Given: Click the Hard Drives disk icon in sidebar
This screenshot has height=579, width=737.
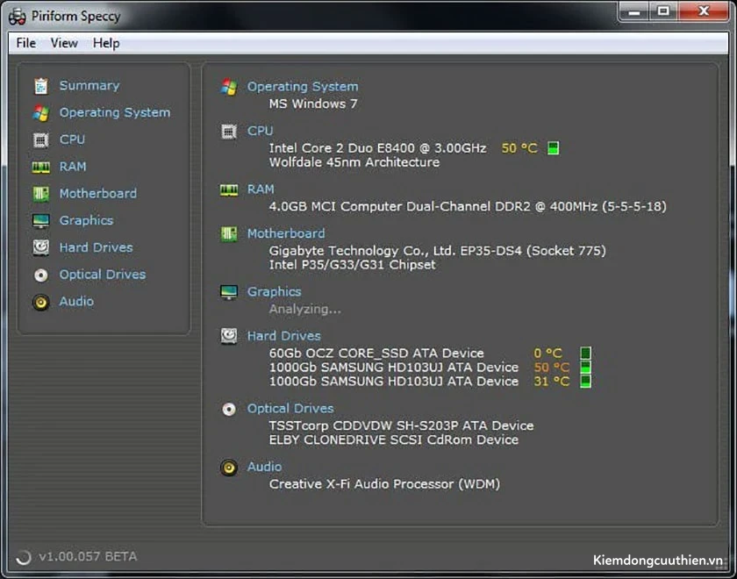Looking at the screenshot, I should (x=41, y=247).
